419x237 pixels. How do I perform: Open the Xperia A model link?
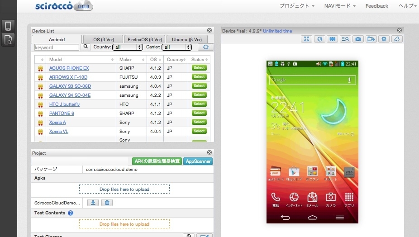tap(57, 123)
